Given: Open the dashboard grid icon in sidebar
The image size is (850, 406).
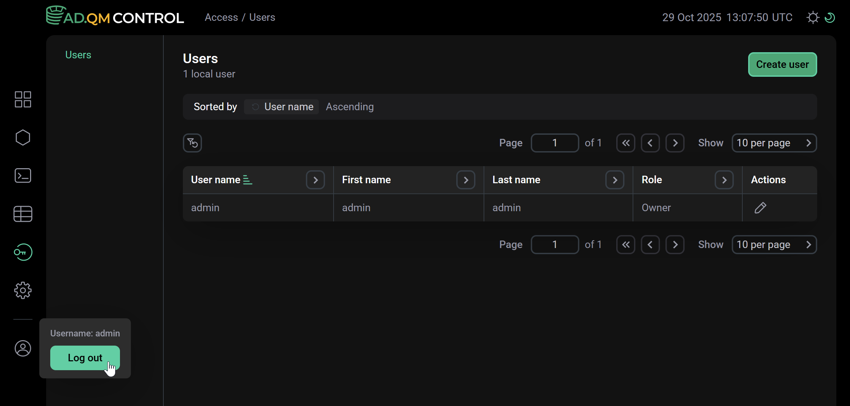Looking at the screenshot, I should 23,99.
